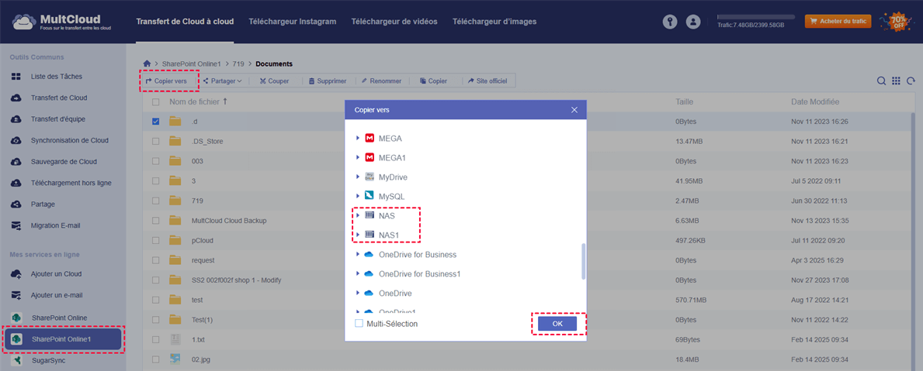Sort by Nom de fichier column
The width and height of the screenshot is (923, 371).
pyautogui.click(x=199, y=102)
